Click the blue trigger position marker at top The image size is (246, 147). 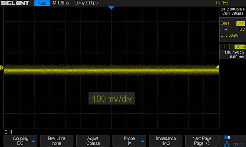tap(111, 8)
